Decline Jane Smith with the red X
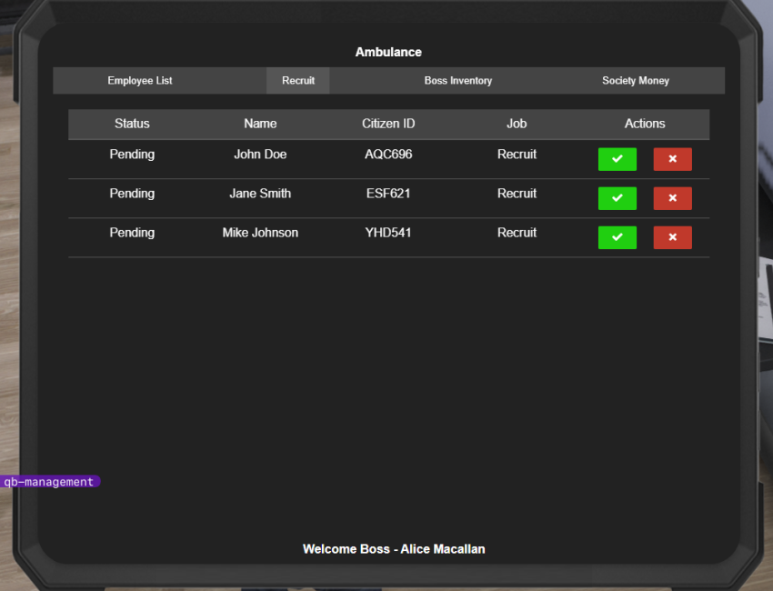 [x=672, y=198]
